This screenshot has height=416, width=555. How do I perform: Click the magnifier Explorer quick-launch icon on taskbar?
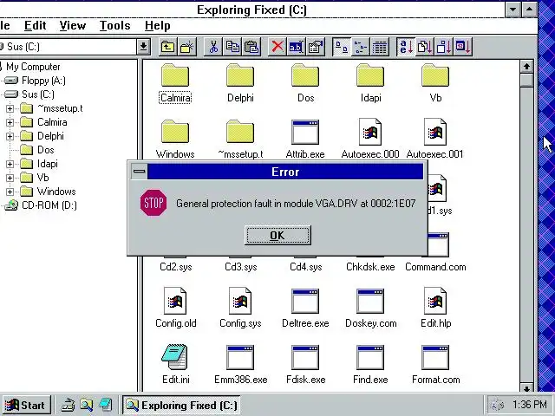(86, 405)
